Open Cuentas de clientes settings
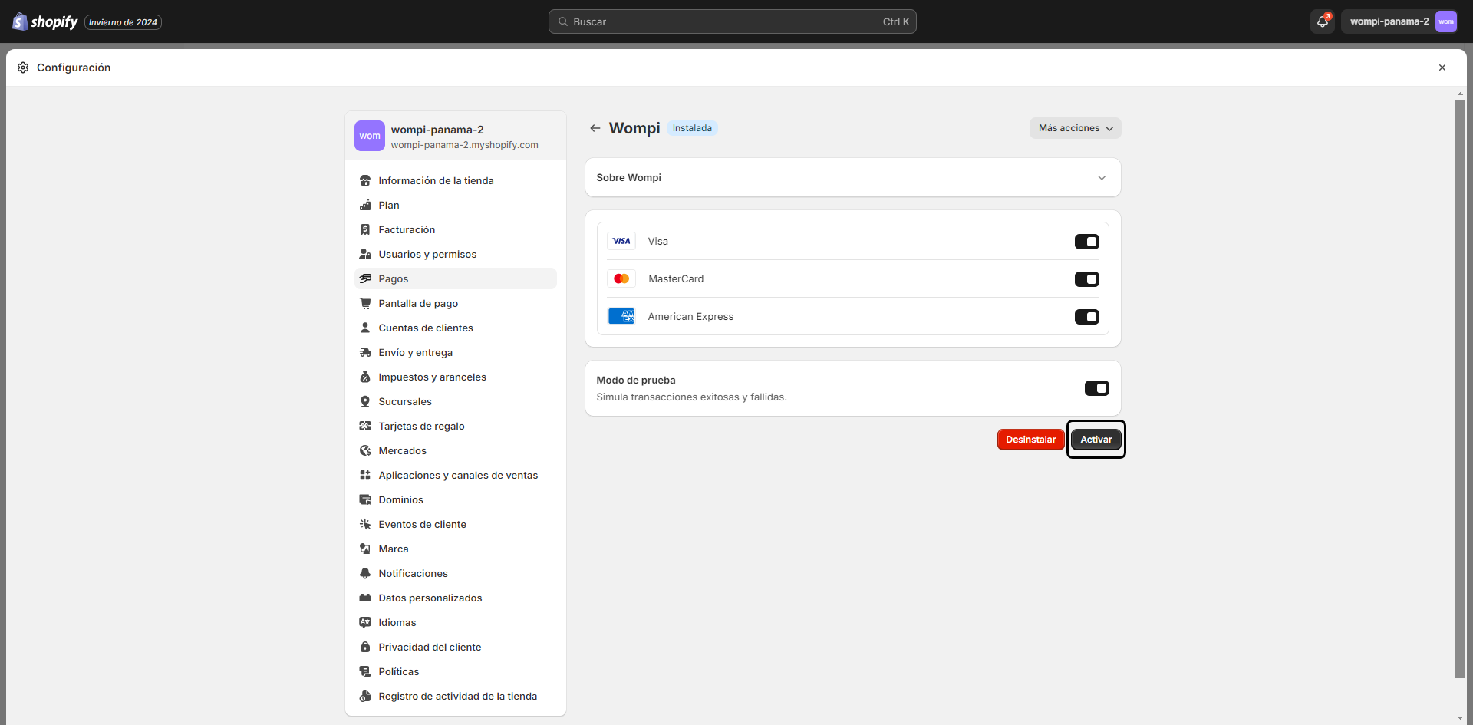The height and width of the screenshot is (725, 1473). click(x=426, y=328)
